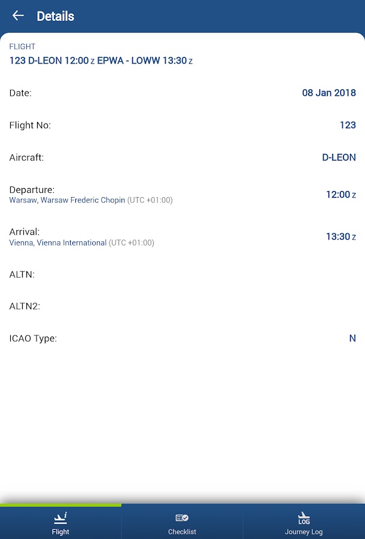
Task: Tap the flight summary header line
Action: point(101,60)
